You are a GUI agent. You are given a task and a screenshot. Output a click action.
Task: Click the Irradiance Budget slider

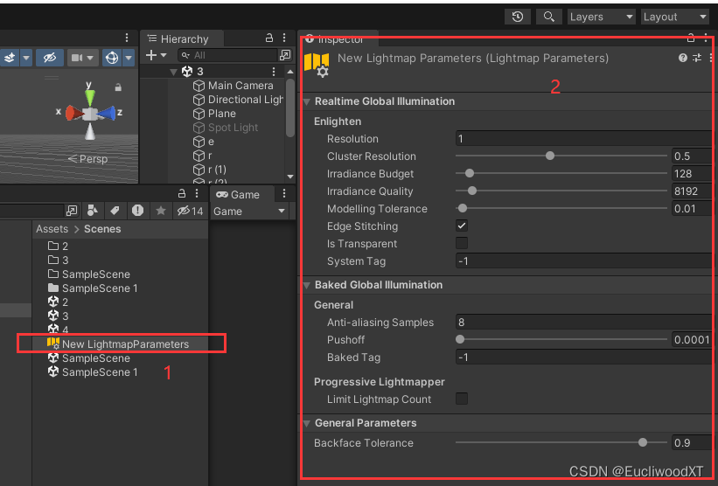point(561,173)
